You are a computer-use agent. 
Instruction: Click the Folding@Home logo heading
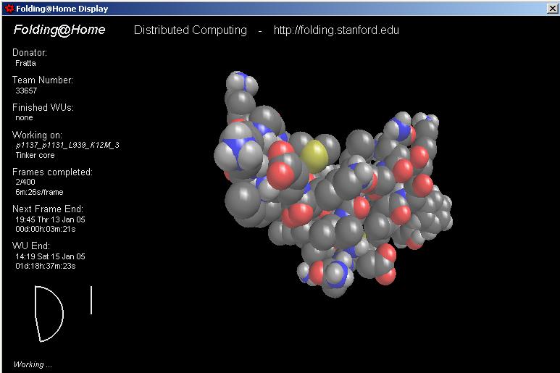click(x=59, y=30)
